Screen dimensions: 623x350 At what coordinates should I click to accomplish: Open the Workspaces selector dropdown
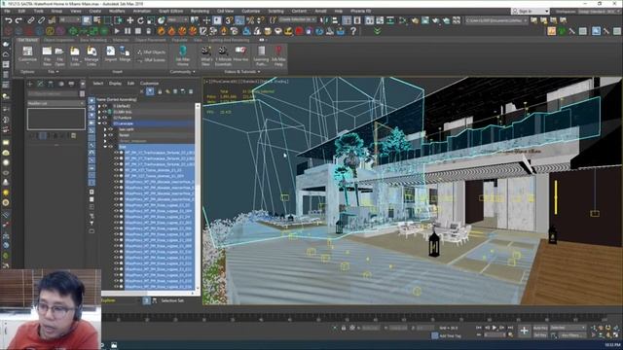pyautogui.click(x=600, y=12)
